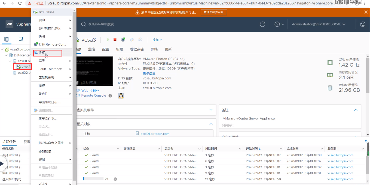Switch to the 配置 tab
This screenshot has height=185, width=370.
pyautogui.click(x=106, y=49)
